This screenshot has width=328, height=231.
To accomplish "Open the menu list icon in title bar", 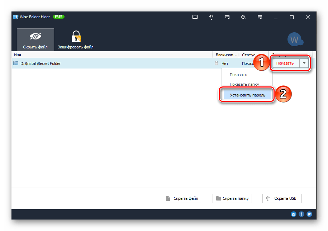I will [x=260, y=17].
